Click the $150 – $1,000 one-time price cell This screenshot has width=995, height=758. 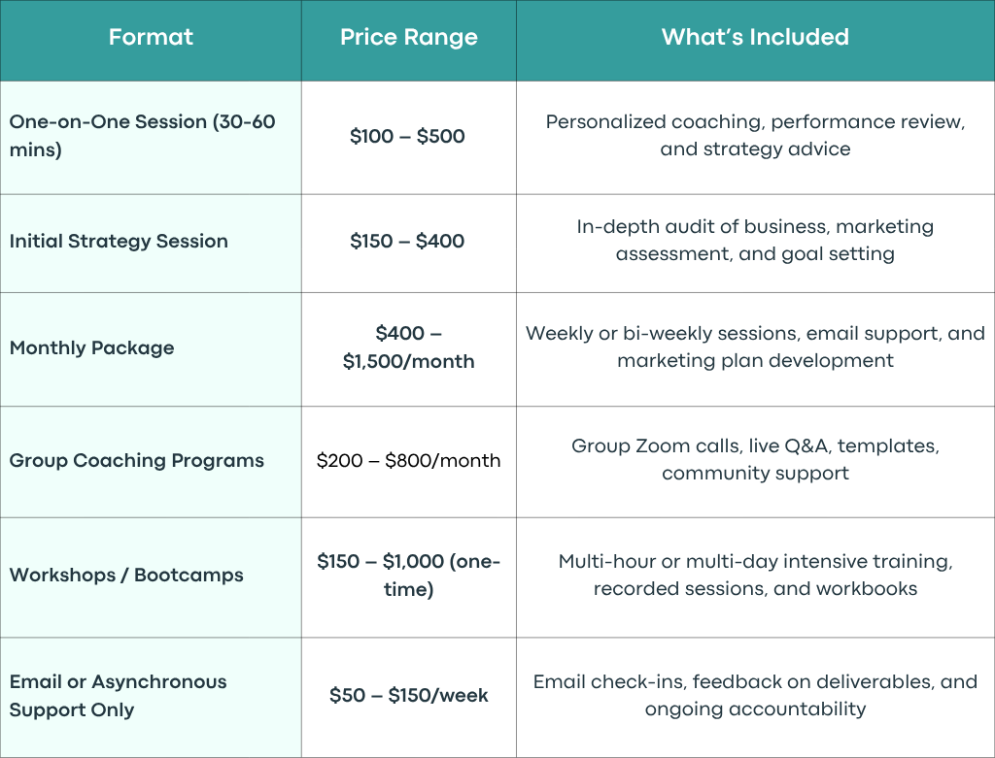point(409,577)
